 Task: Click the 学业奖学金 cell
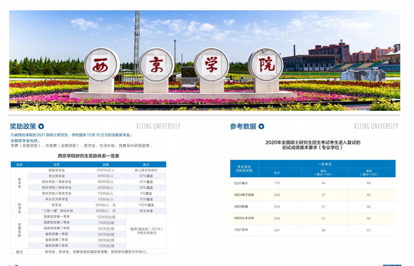(56, 176)
